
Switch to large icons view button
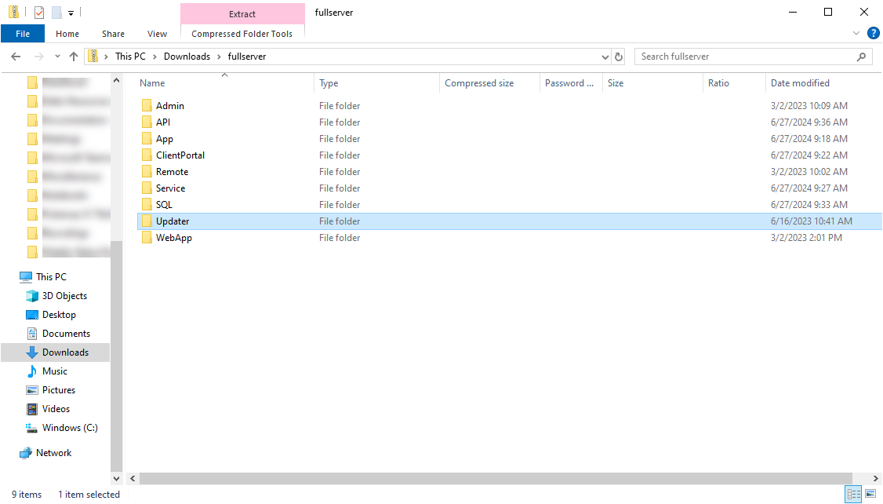pyautogui.click(x=870, y=494)
